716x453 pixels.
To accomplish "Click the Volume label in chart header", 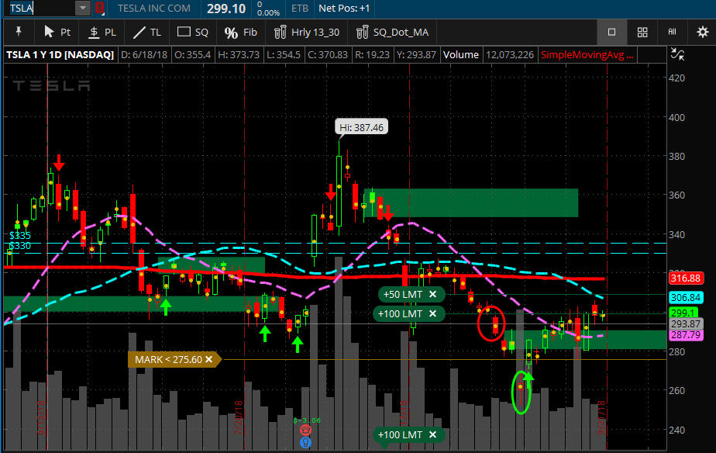I will pyautogui.click(x=460, y=55).
